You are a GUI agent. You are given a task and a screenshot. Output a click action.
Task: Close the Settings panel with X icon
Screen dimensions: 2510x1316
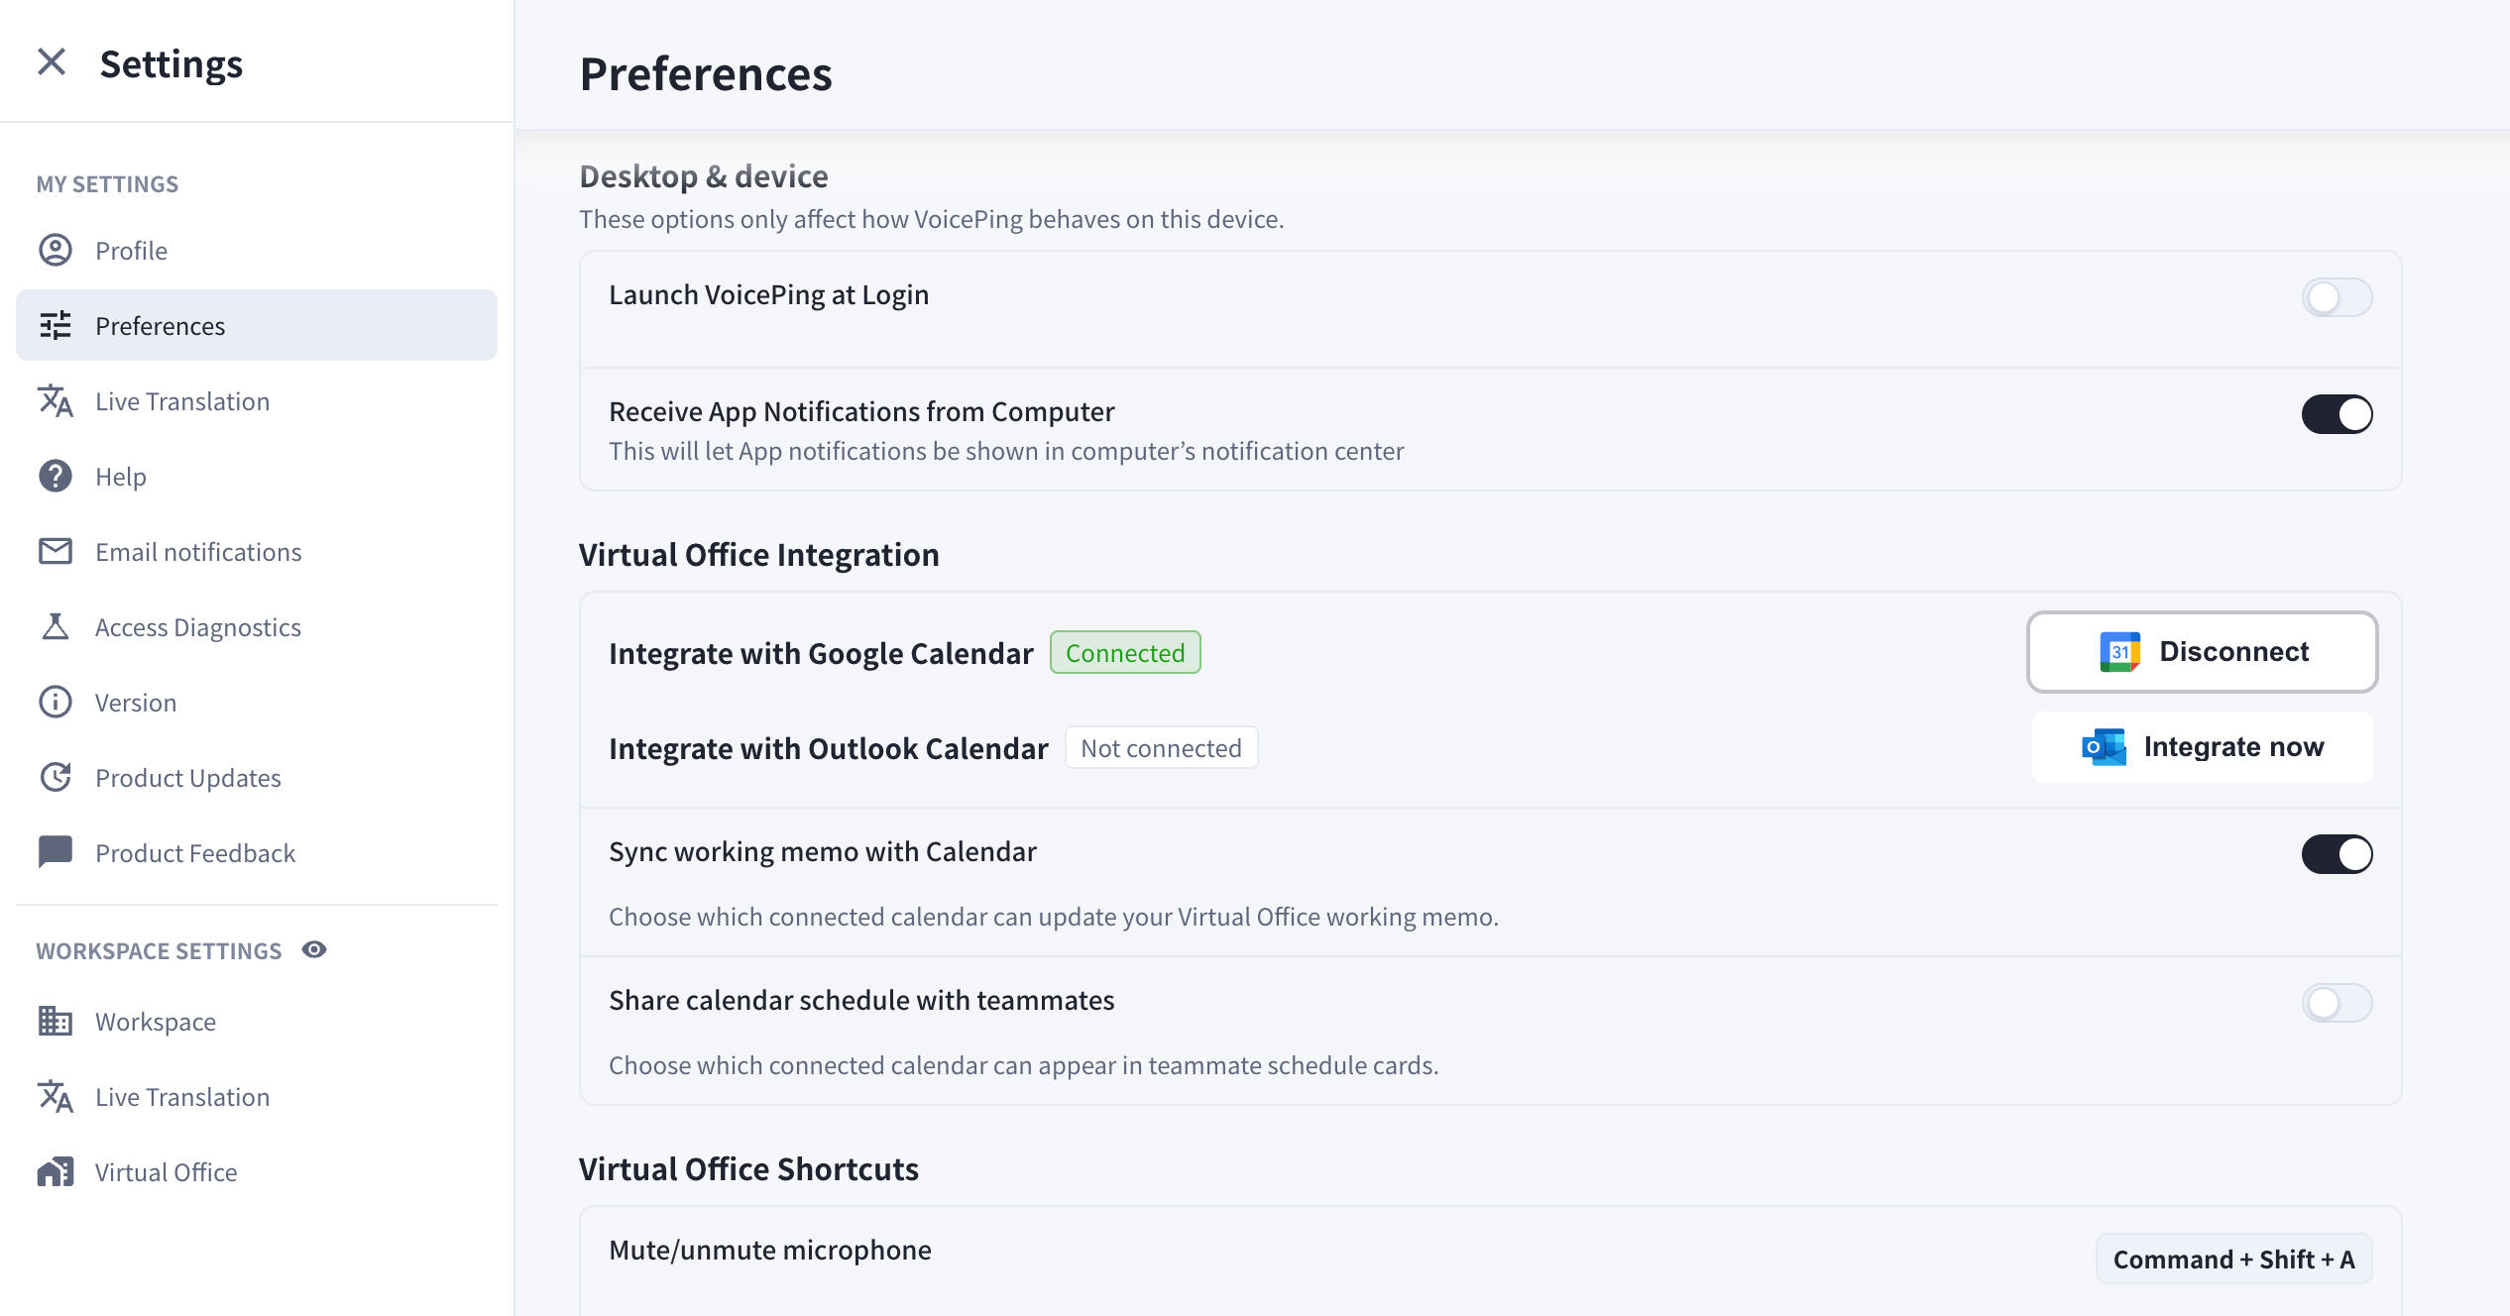click(52, 62)
